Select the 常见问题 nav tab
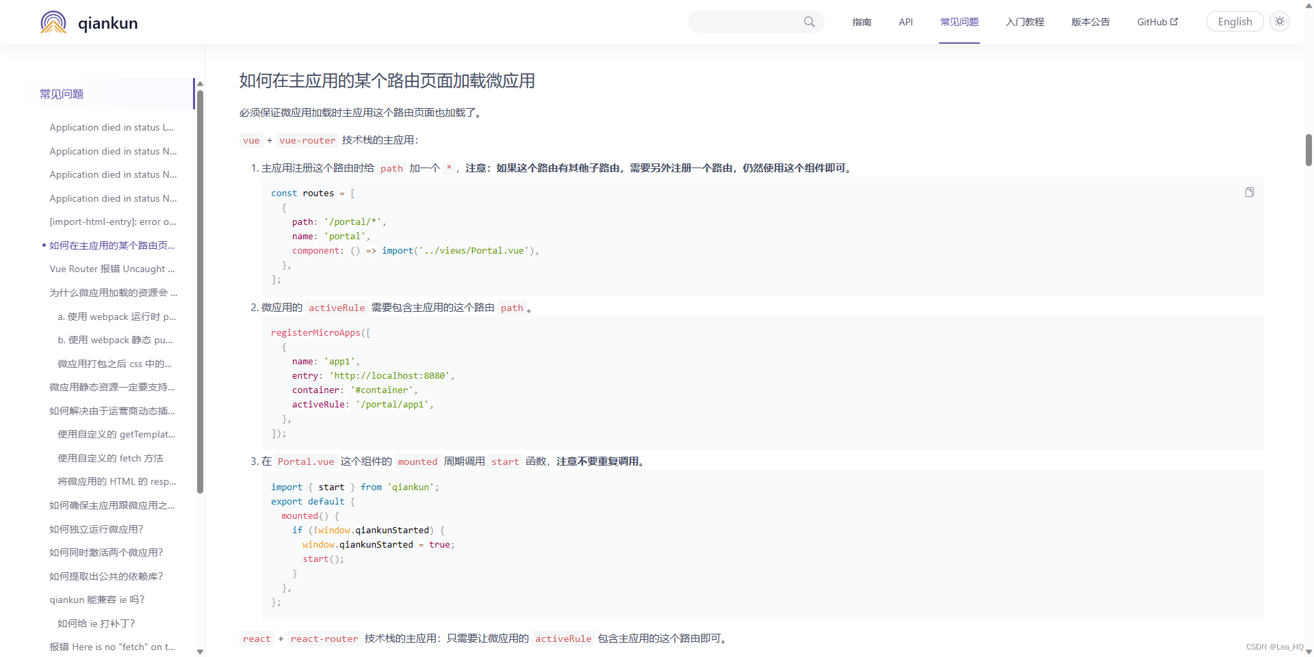Screen dimensions: 1314x657 tap(959, 22)
